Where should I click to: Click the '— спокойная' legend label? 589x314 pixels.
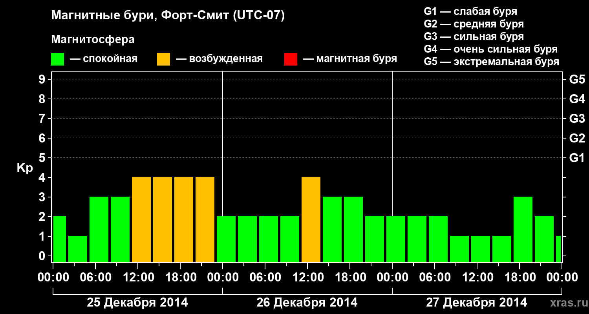pyautogui.click(x=104, y=59)
